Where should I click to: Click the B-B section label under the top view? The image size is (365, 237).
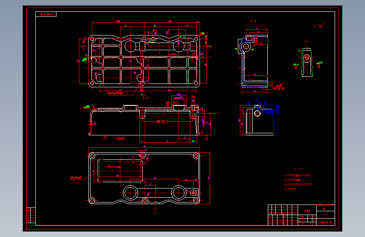coord(145,98)
